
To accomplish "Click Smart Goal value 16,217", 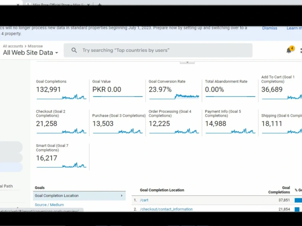I will click(47, 158).
